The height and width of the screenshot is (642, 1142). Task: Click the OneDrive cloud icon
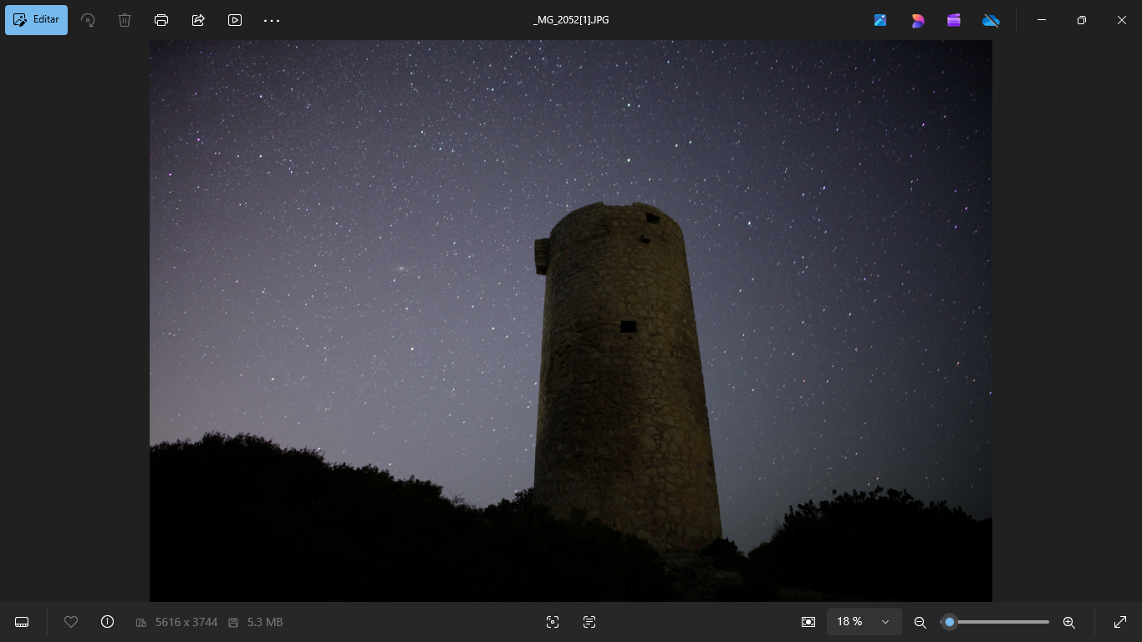coord(991,20)
